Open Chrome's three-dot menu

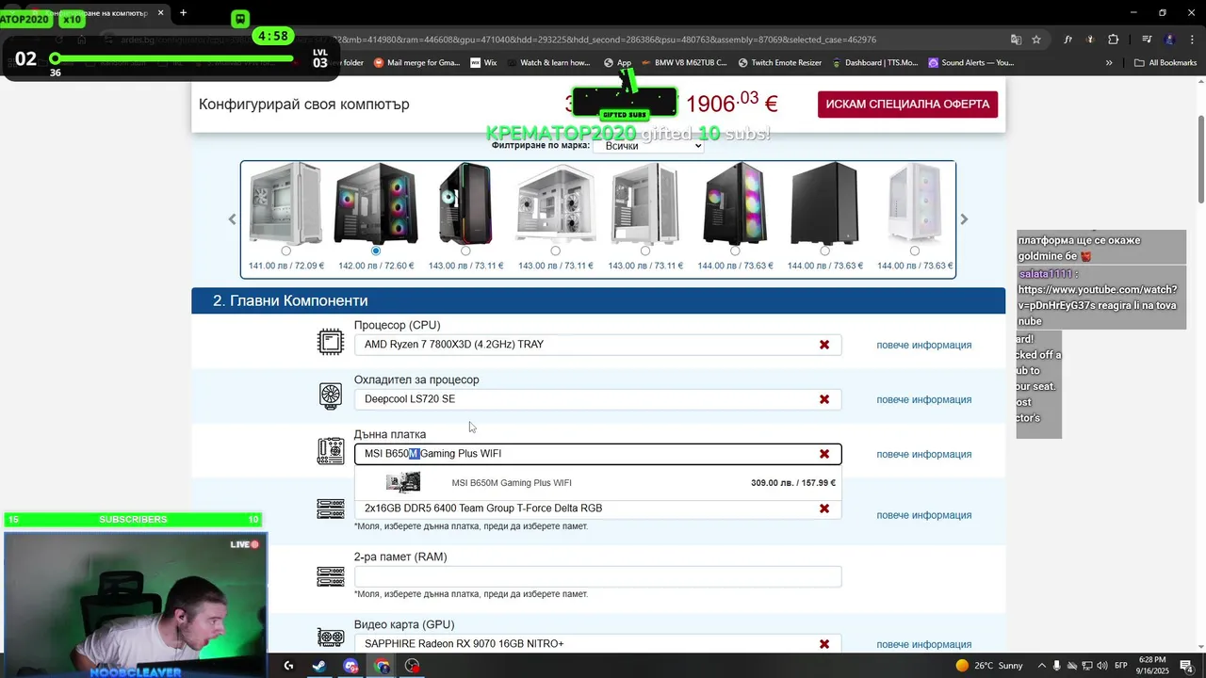coord(1191,40)
